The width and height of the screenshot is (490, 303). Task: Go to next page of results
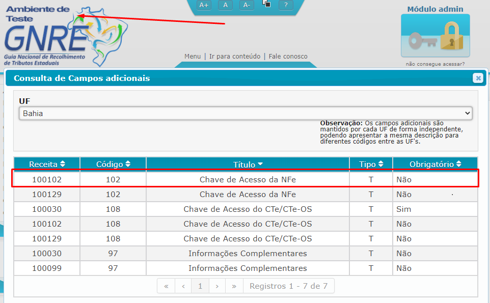pos(217,286)
